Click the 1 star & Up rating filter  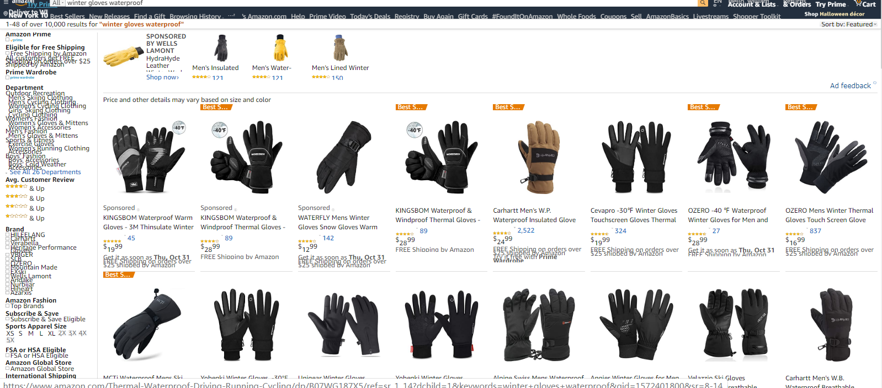[25, 218]
